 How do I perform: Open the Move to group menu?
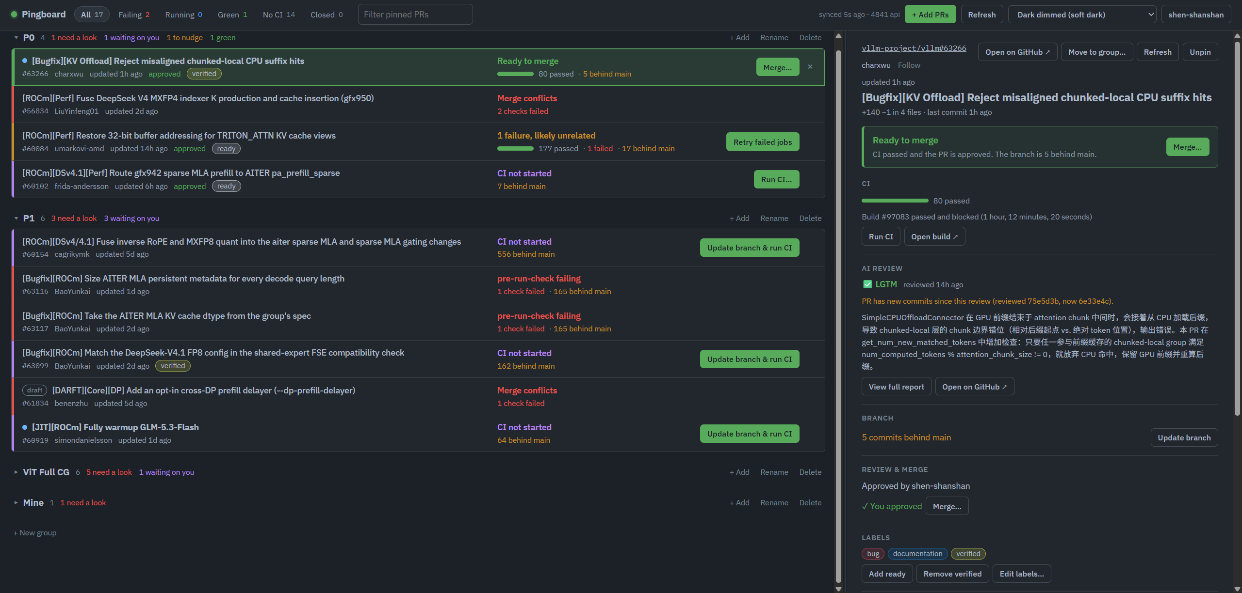tap(1097, 52)
